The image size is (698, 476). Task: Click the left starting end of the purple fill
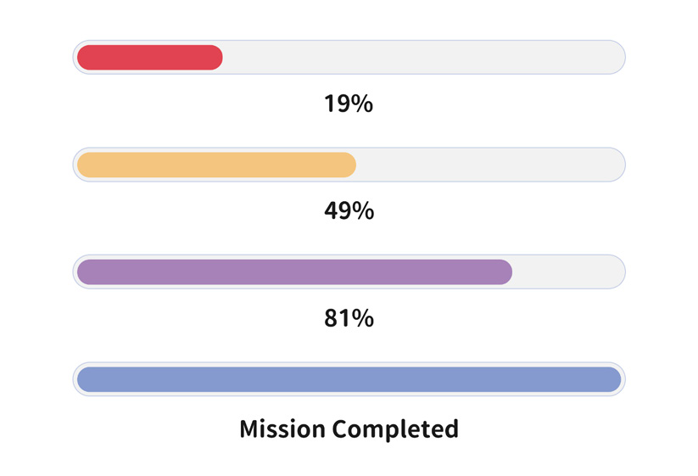[84, 272]
